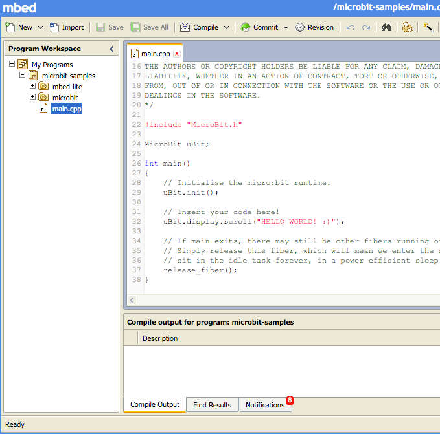The width and height of the screenshot is (440, 434).
Task: Click the Save All toolbar button
Action: (x=149, y=27)
